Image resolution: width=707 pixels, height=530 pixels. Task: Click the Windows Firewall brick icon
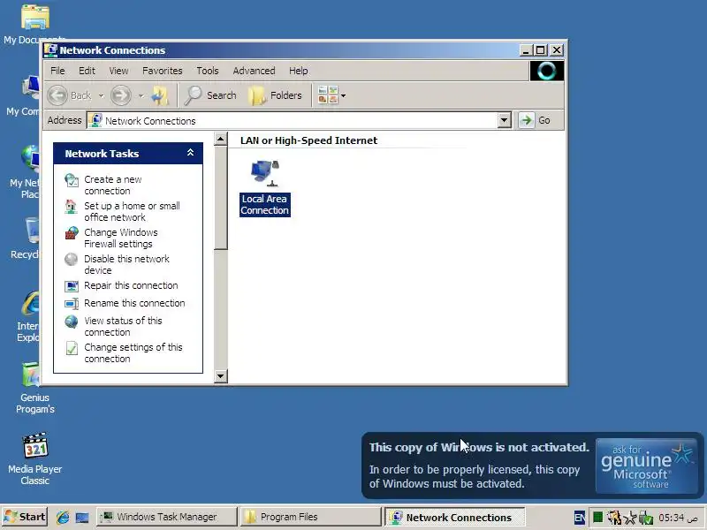(x=72, y=233)
